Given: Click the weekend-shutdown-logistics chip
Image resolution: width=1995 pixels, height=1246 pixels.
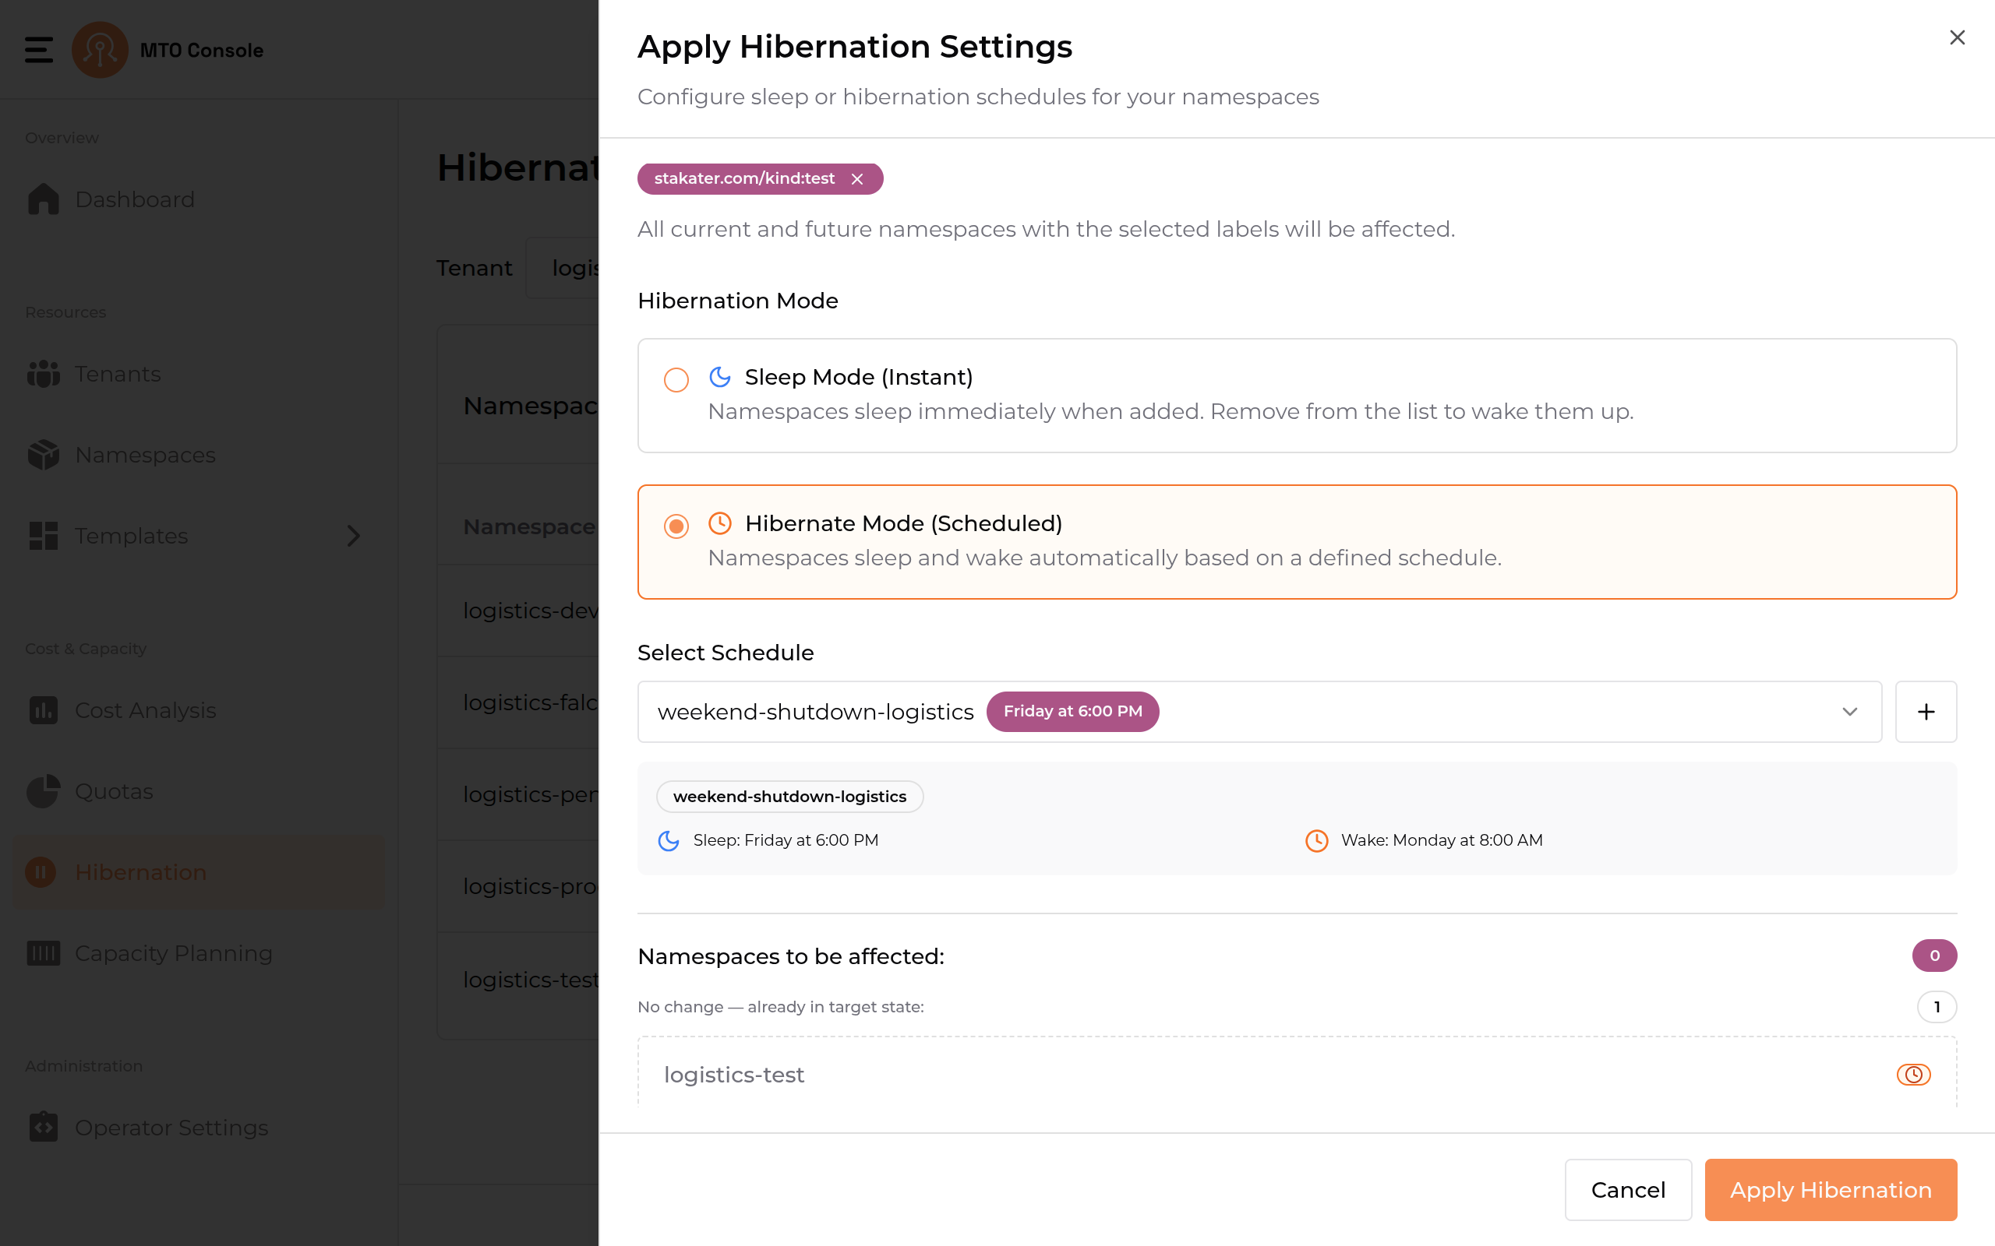Looking at the screenshot, I should [x=789, y=796].
